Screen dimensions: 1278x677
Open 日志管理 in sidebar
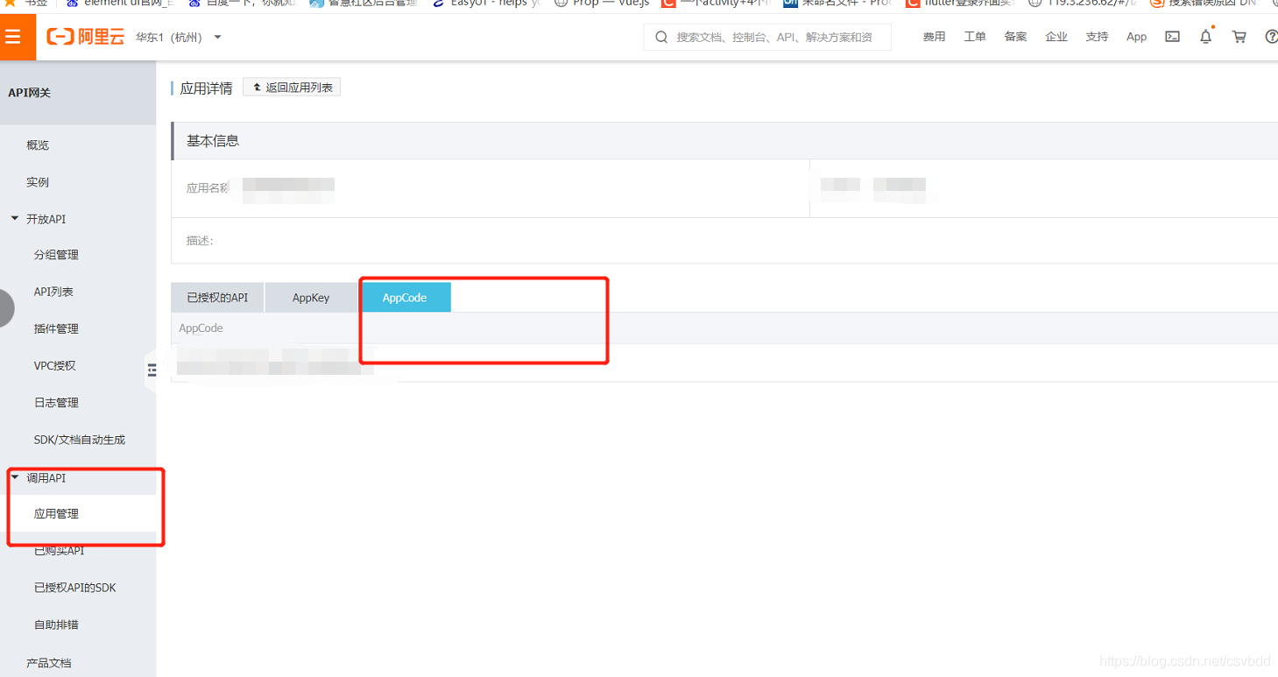pos(56,403)
